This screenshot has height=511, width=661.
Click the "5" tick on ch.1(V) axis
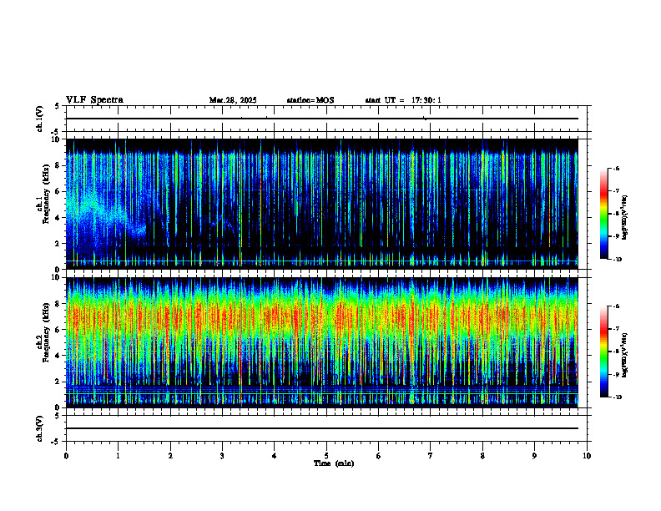(x=58, y=106)
